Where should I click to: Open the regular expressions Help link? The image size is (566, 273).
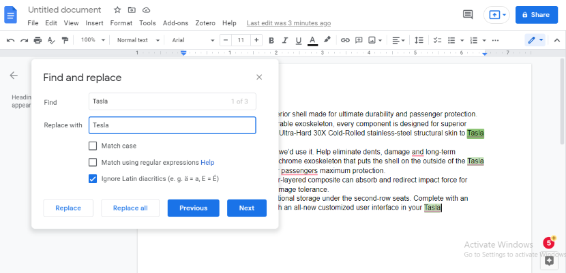point(207,163)
